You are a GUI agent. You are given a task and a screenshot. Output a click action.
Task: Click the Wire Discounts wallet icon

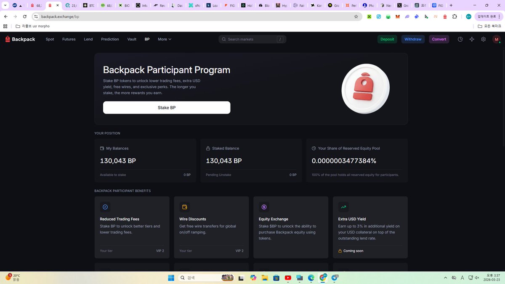tap(184, 207)
